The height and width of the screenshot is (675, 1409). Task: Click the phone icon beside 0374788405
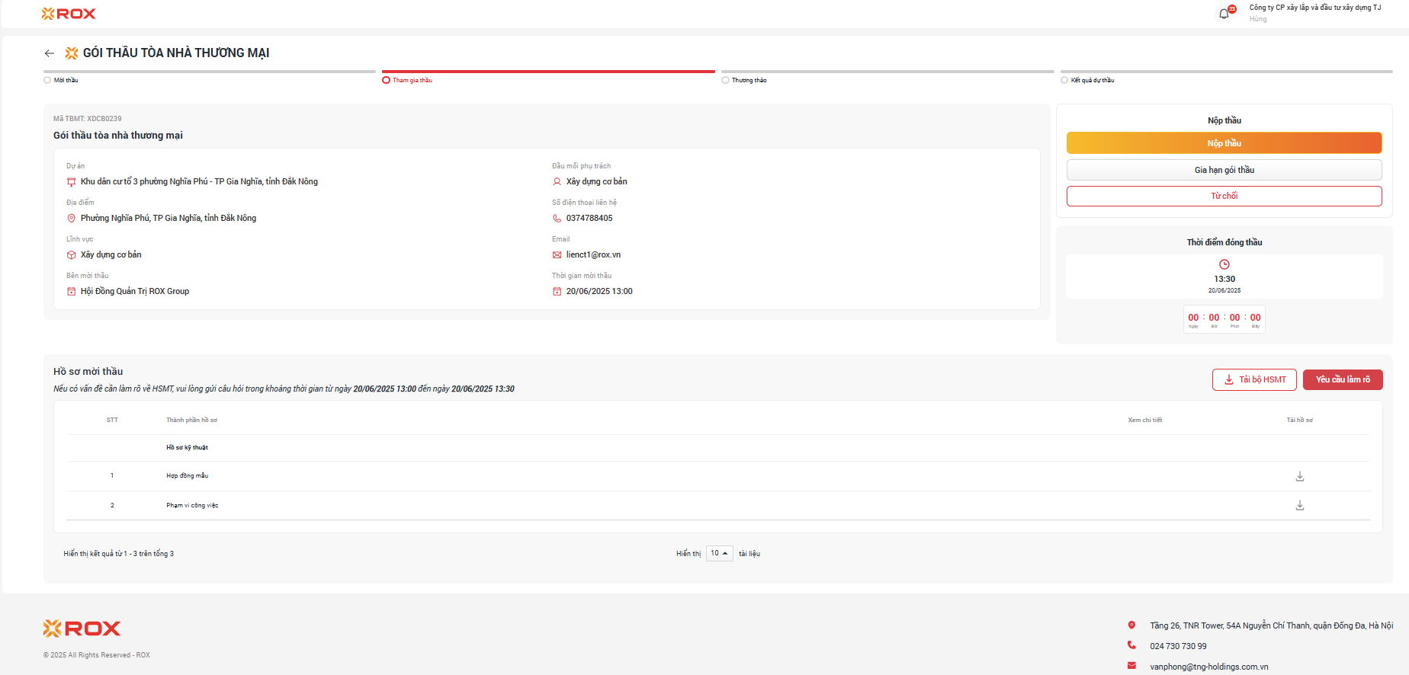point(557,218)
